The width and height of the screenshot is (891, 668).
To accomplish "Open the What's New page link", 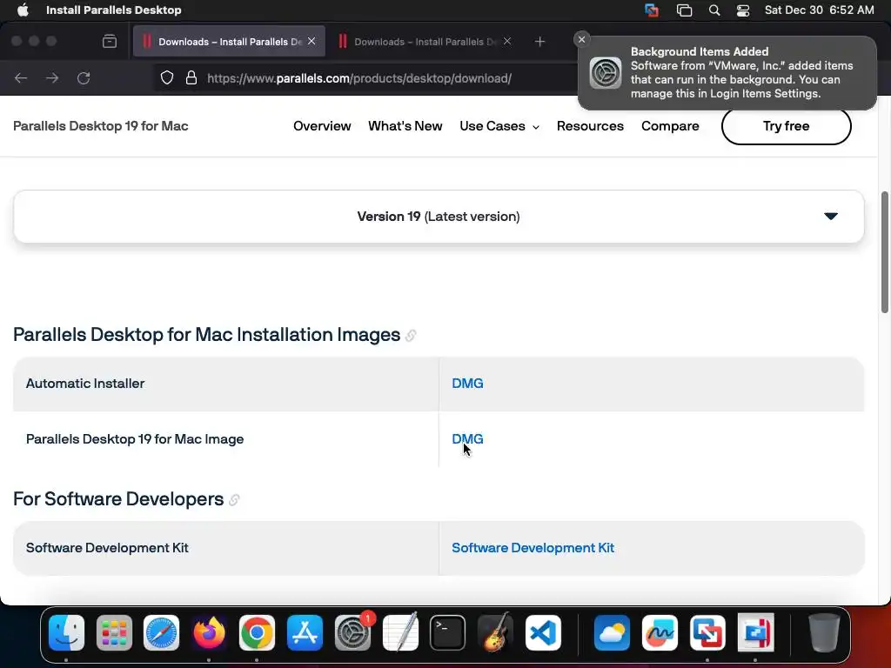I will point(405,126).
